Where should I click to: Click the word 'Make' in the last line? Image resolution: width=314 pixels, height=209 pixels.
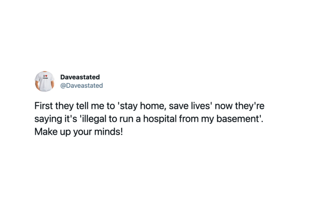point(45,131)
